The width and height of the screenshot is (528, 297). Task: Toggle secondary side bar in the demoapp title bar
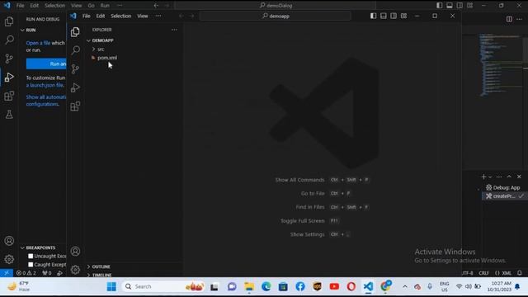(x=394, y=16)
